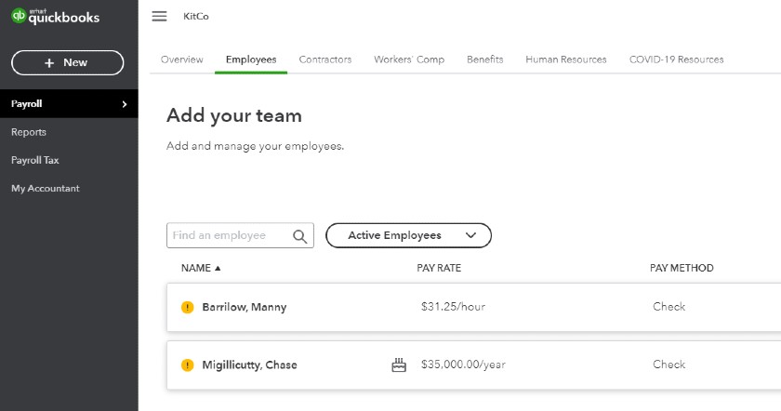Select Reports in the sidebar
Screen dimensions: 781x411
tap(29, 132)
